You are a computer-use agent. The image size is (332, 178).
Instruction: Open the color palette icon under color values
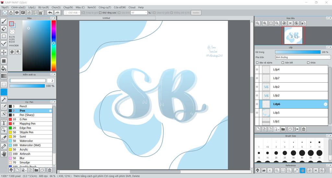[12, 52]
